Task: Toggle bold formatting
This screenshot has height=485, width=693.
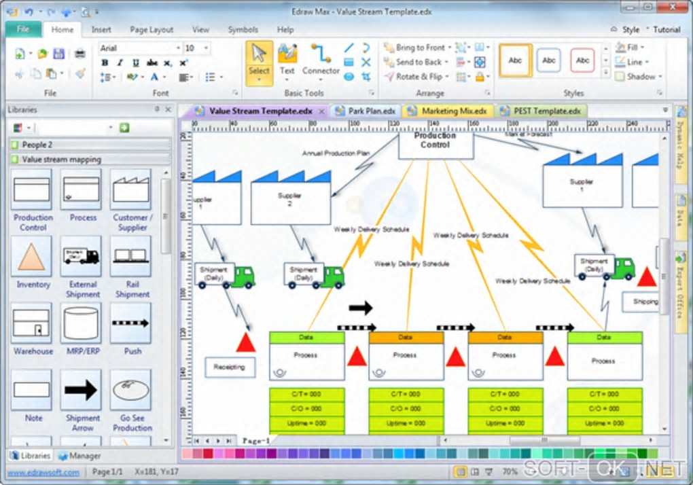Action: (105, 62)
